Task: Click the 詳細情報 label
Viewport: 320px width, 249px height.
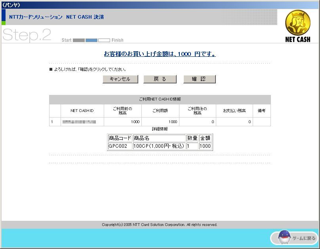Action: [160, 129]
